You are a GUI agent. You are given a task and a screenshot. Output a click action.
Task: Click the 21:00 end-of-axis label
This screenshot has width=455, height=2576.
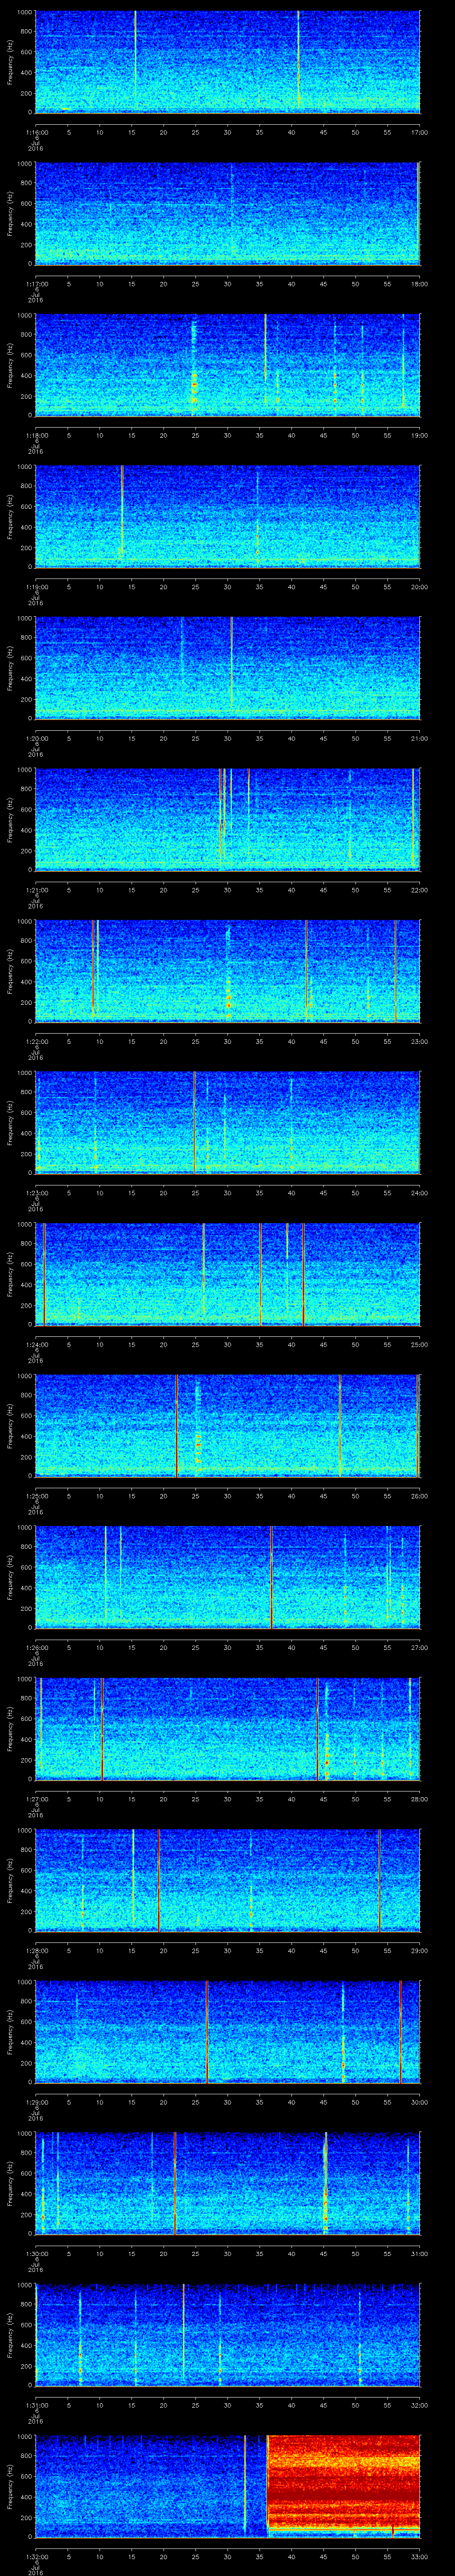[420, 738]
